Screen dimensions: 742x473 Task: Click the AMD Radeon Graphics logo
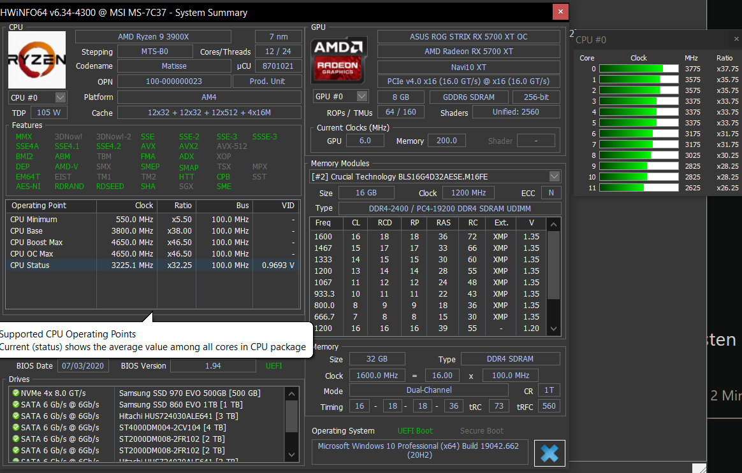pyautogui.click(x=339, y=60)
